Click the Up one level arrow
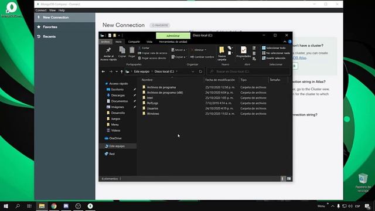375x211 pixels. click(x=122, y=72)
